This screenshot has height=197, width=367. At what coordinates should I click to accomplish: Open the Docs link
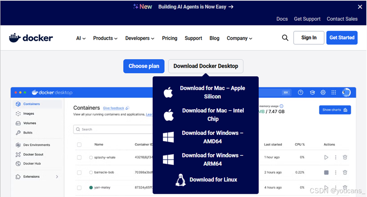(282, 19)
